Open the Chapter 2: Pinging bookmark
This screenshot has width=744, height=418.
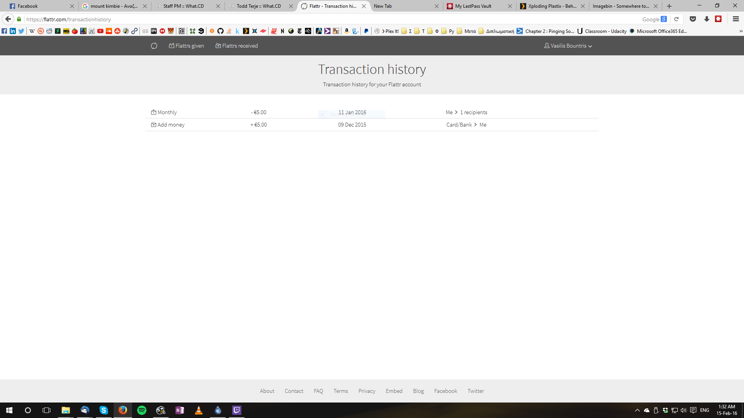coord(546,31)
